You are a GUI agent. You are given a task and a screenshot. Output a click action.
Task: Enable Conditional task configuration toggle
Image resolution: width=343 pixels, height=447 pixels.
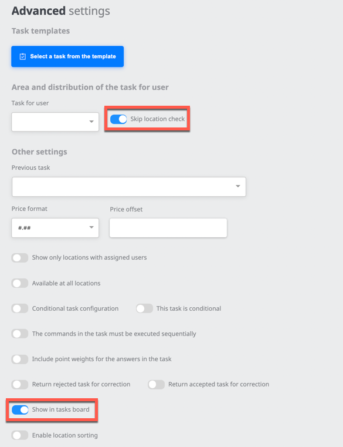pos(20,308)
